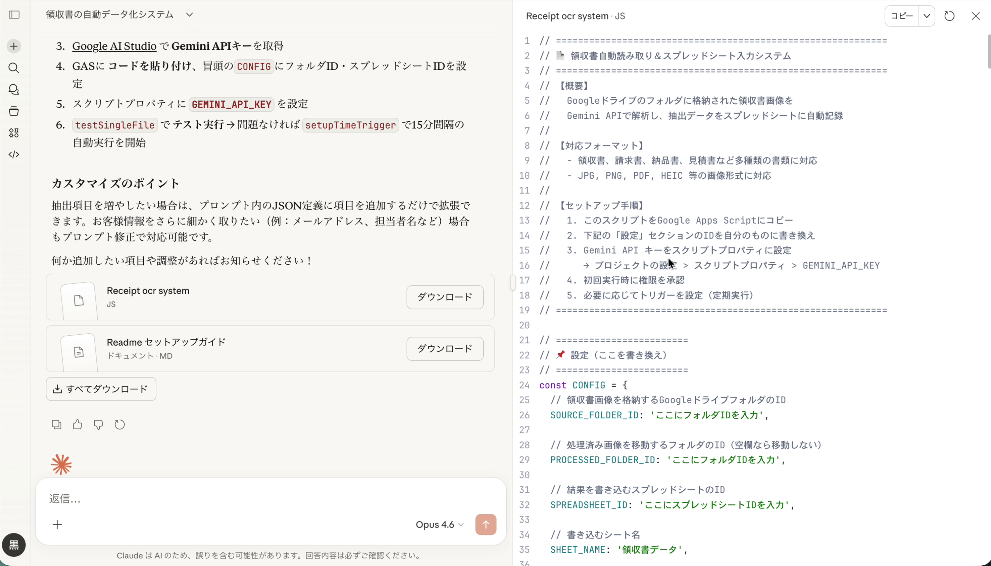Expand the コピー options chevron

point(927,16)
